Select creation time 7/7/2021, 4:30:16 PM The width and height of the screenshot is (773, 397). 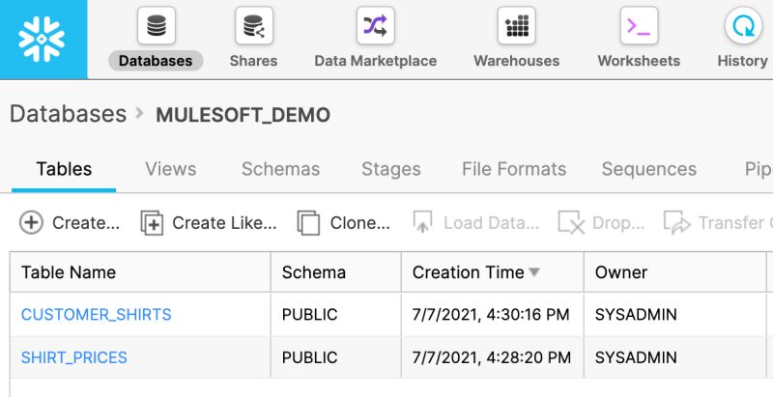click(491, 314)
